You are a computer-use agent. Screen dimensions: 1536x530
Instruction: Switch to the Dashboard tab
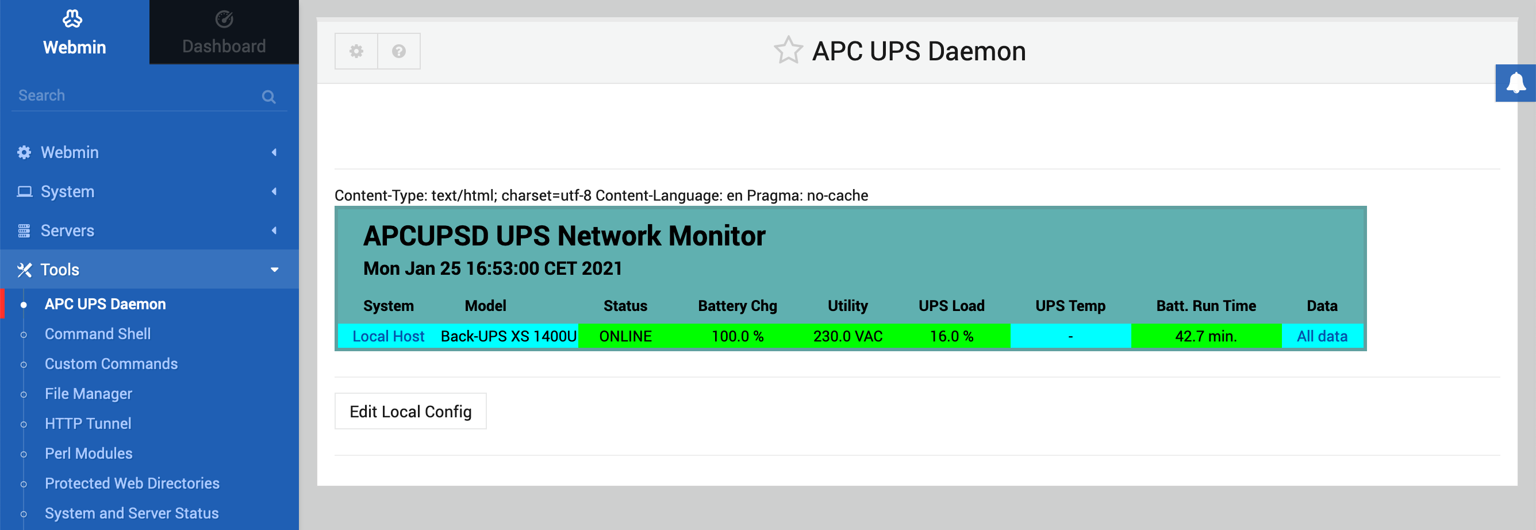tap(224, 32)
